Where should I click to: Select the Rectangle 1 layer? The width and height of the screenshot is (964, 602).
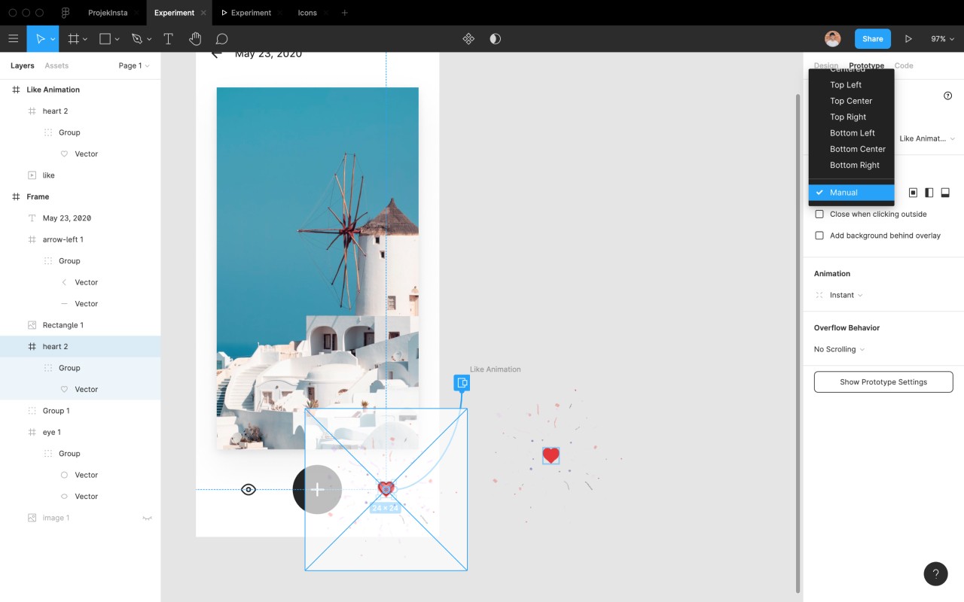[x=80, y=325]
